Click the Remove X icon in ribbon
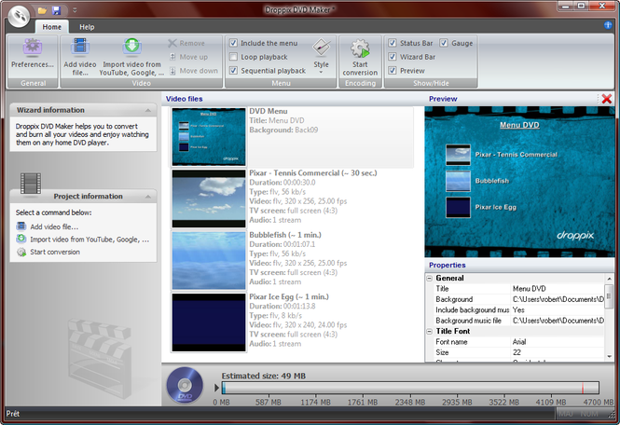Screen dimensions: 620x425 [172, 43]
